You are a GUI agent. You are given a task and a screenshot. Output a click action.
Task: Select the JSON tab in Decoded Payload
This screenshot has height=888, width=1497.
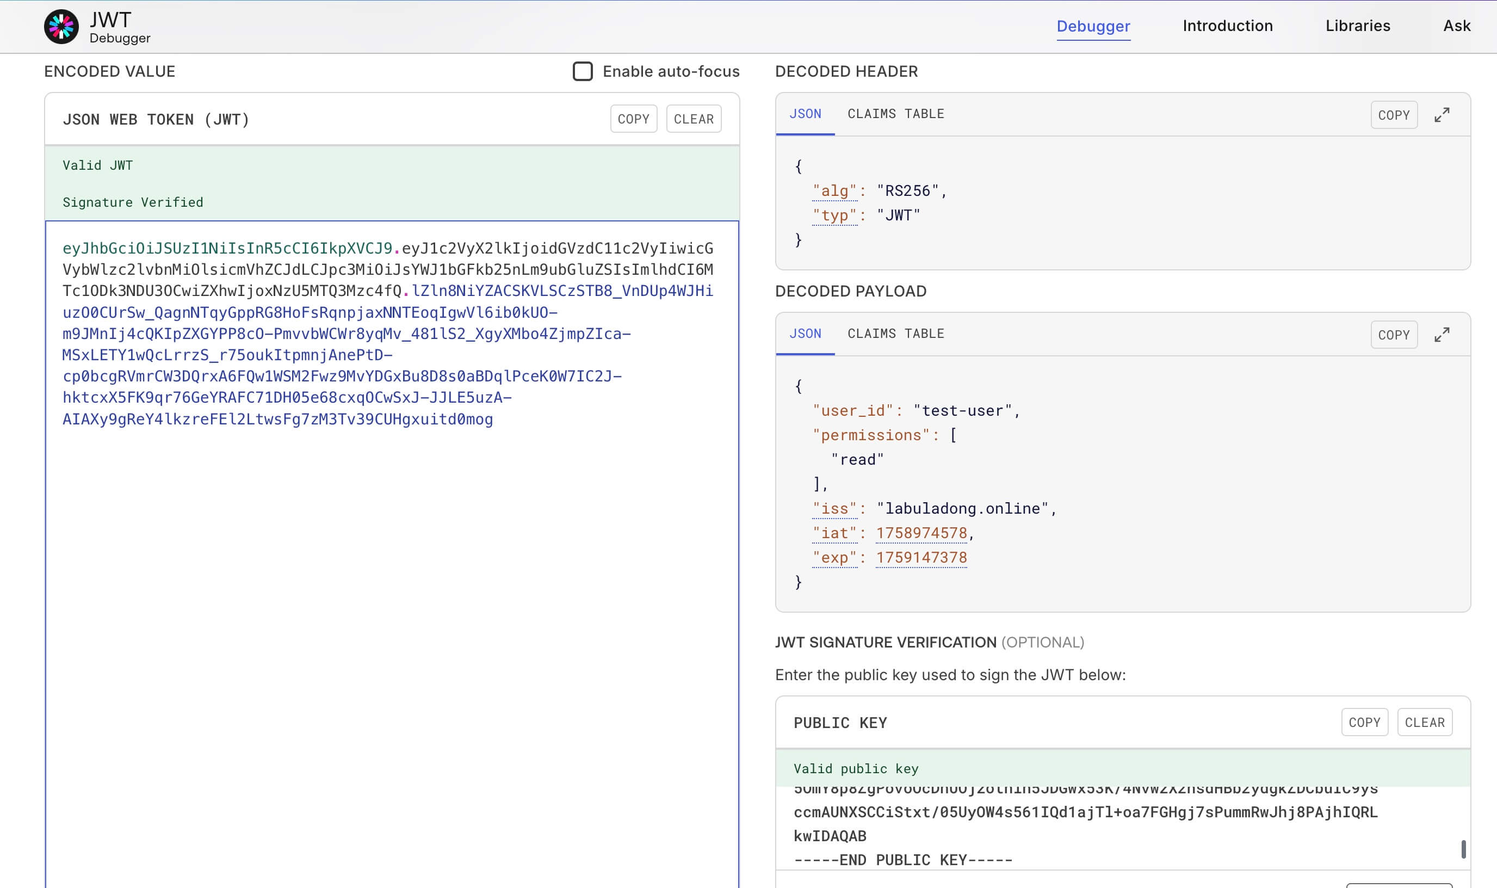click(x=805, y=334)
